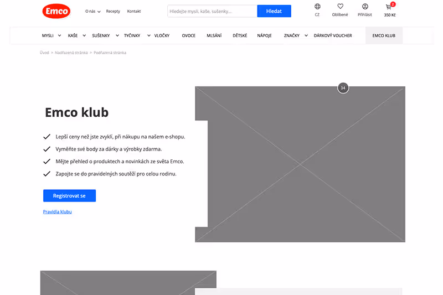443x295 pixels.
Task: Select OVOCE category
Action: coord(189,35)
